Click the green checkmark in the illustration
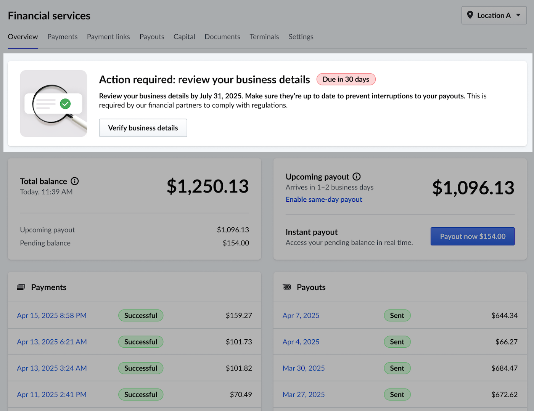 point(65,103)
